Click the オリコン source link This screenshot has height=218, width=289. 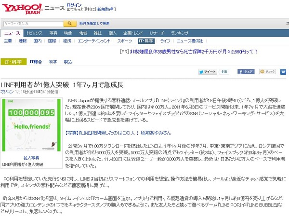[7, 92]
